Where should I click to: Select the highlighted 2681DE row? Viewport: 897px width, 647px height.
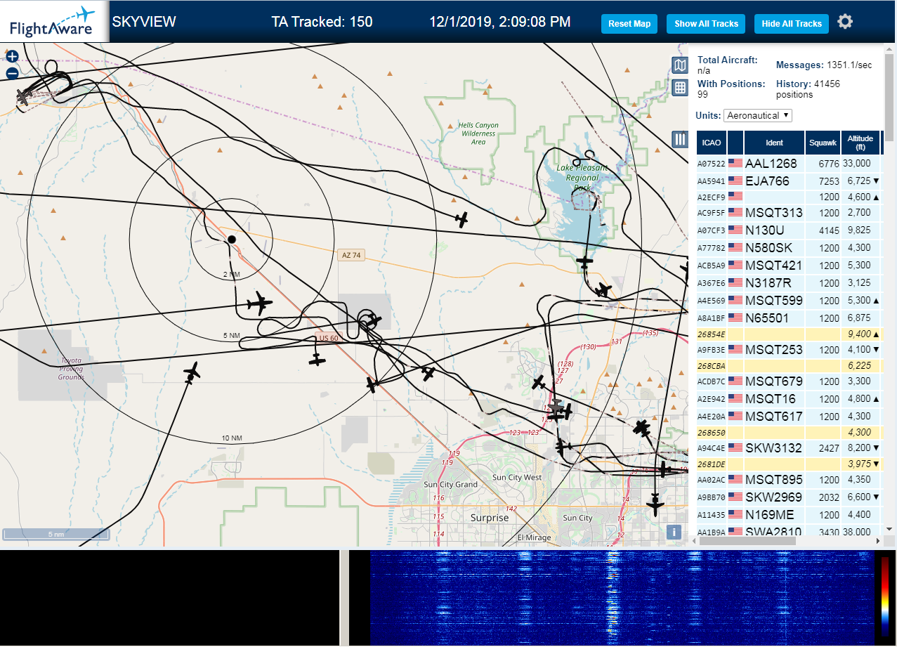pyautogui.click(x=788, y=464)
